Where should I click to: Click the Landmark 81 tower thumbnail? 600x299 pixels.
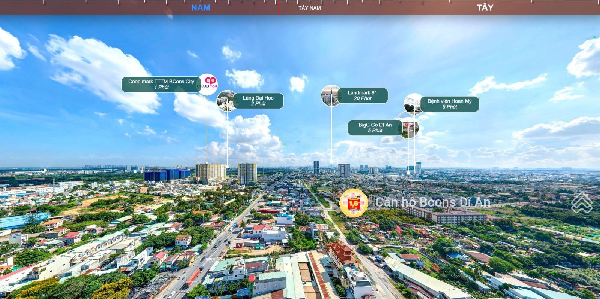pyautogui.click(x=331, y=95)
